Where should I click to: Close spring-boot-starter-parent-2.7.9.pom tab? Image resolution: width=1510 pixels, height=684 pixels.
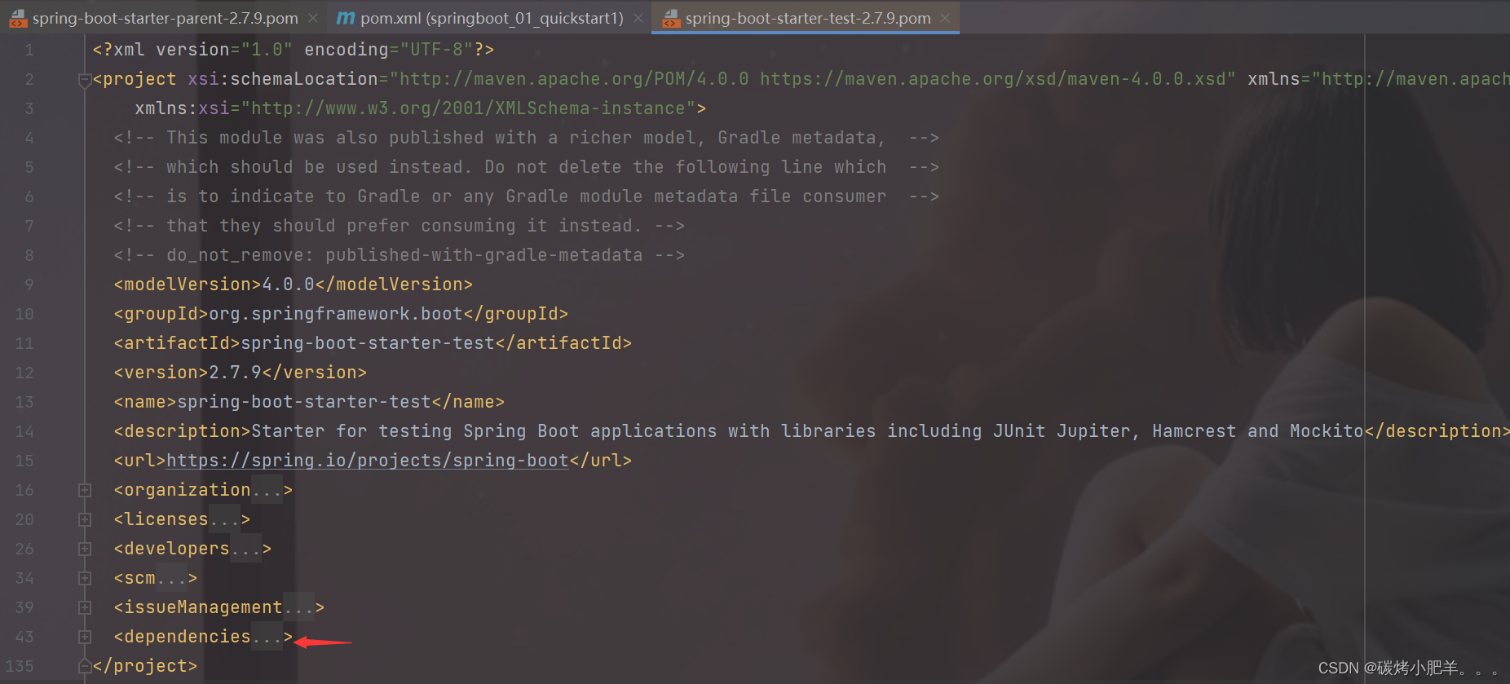point(313,18)
